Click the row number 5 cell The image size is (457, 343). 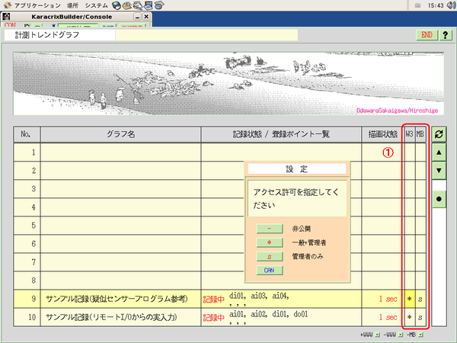pyautogui.click(x=27, y=226)
